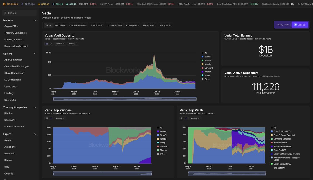Click left handle of Top Vaults range slider

[188, 174]
